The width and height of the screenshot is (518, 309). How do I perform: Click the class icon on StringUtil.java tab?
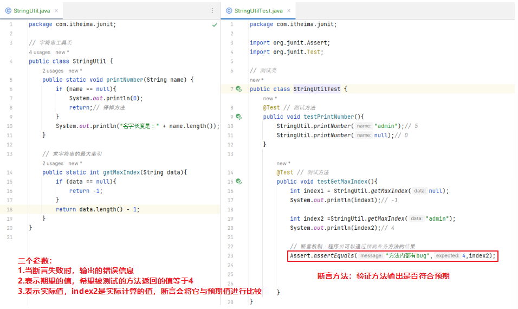[x=8, y=11]
